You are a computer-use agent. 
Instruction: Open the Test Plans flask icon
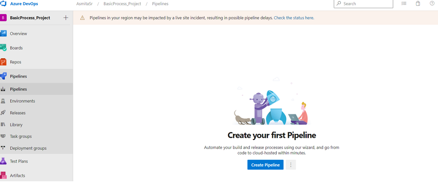[4, 161]
